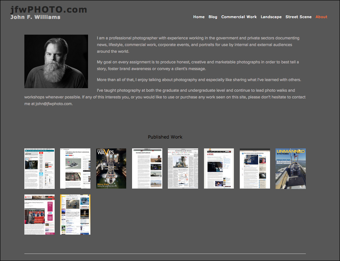Screen dimensions: 340x261
Task: Open the Commercial Work gallery
Action: coord(239,17)
